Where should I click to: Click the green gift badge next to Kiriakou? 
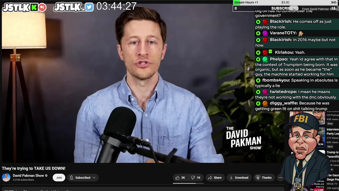coord(270,51)
